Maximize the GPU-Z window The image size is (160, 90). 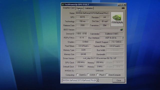(121, 5)
